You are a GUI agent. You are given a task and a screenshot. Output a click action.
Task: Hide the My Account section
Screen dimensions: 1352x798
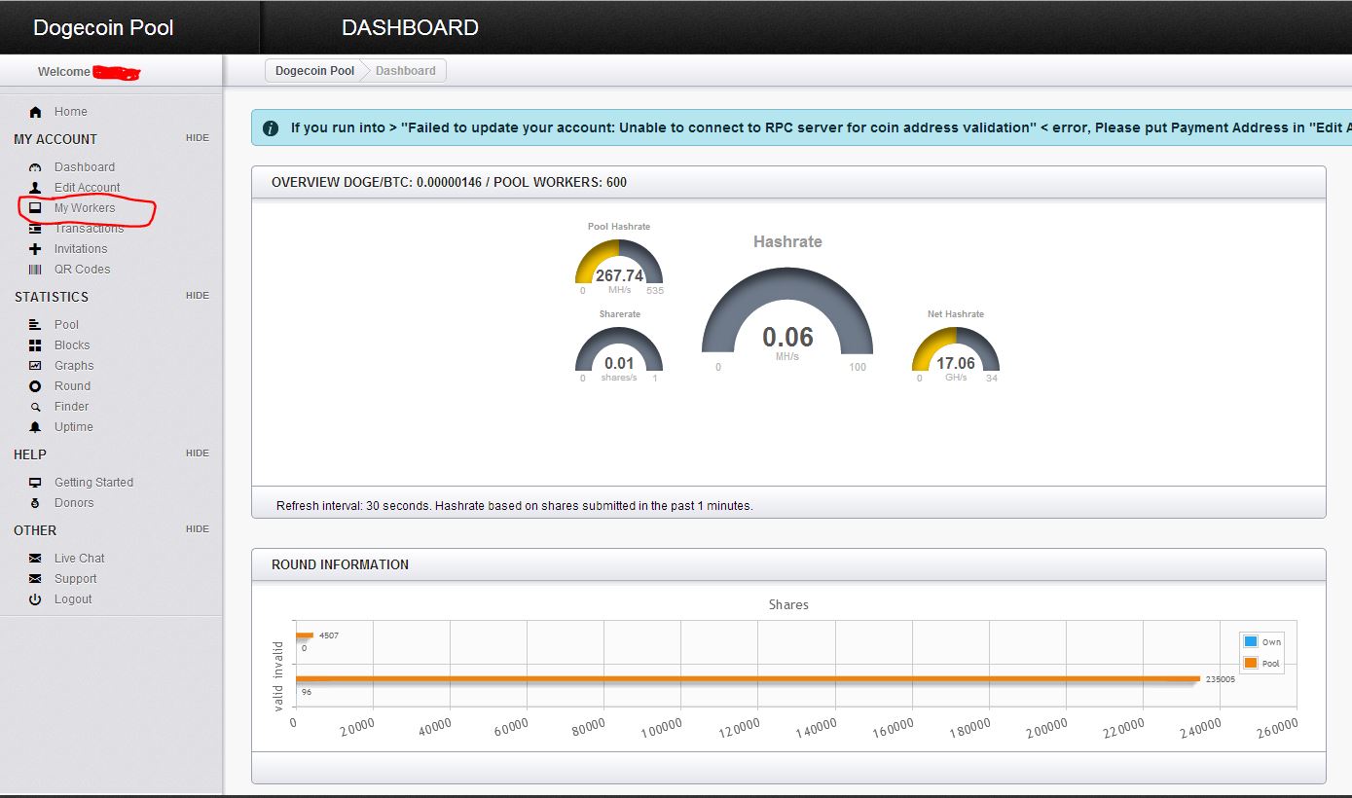coord(198,138)
